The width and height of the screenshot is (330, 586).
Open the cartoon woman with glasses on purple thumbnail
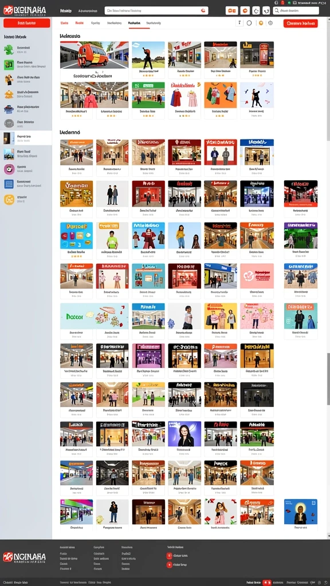click(184, 434)
